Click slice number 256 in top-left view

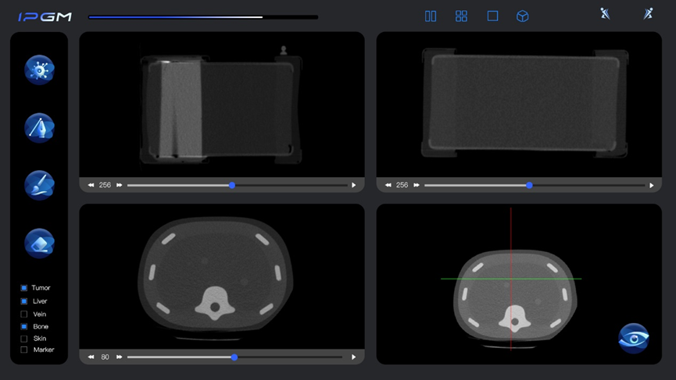(105, 185)
